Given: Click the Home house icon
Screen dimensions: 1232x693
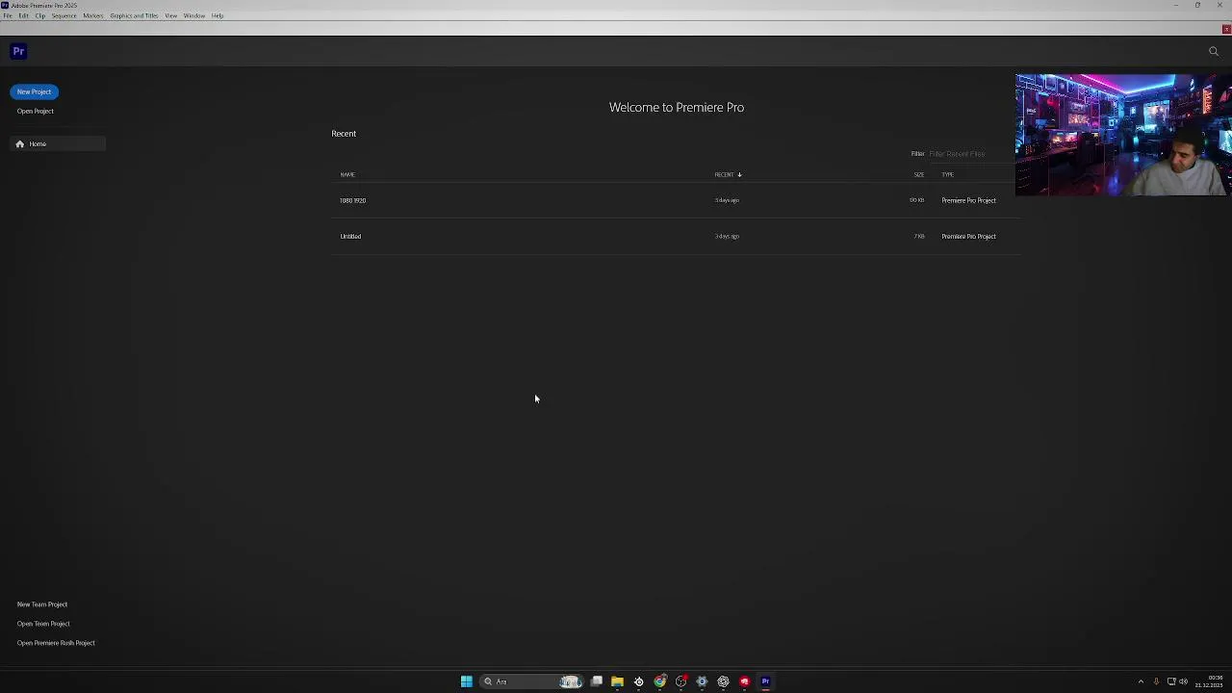Looking at the screenshot, I should 20,143.
